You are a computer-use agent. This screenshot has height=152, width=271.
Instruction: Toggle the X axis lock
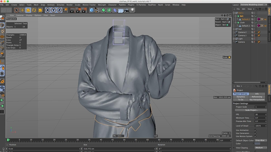[47, 10]
